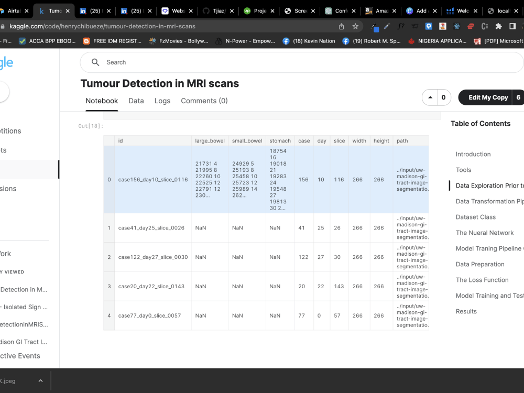Upvote the notebook with the arrow button

pos(430,97)
